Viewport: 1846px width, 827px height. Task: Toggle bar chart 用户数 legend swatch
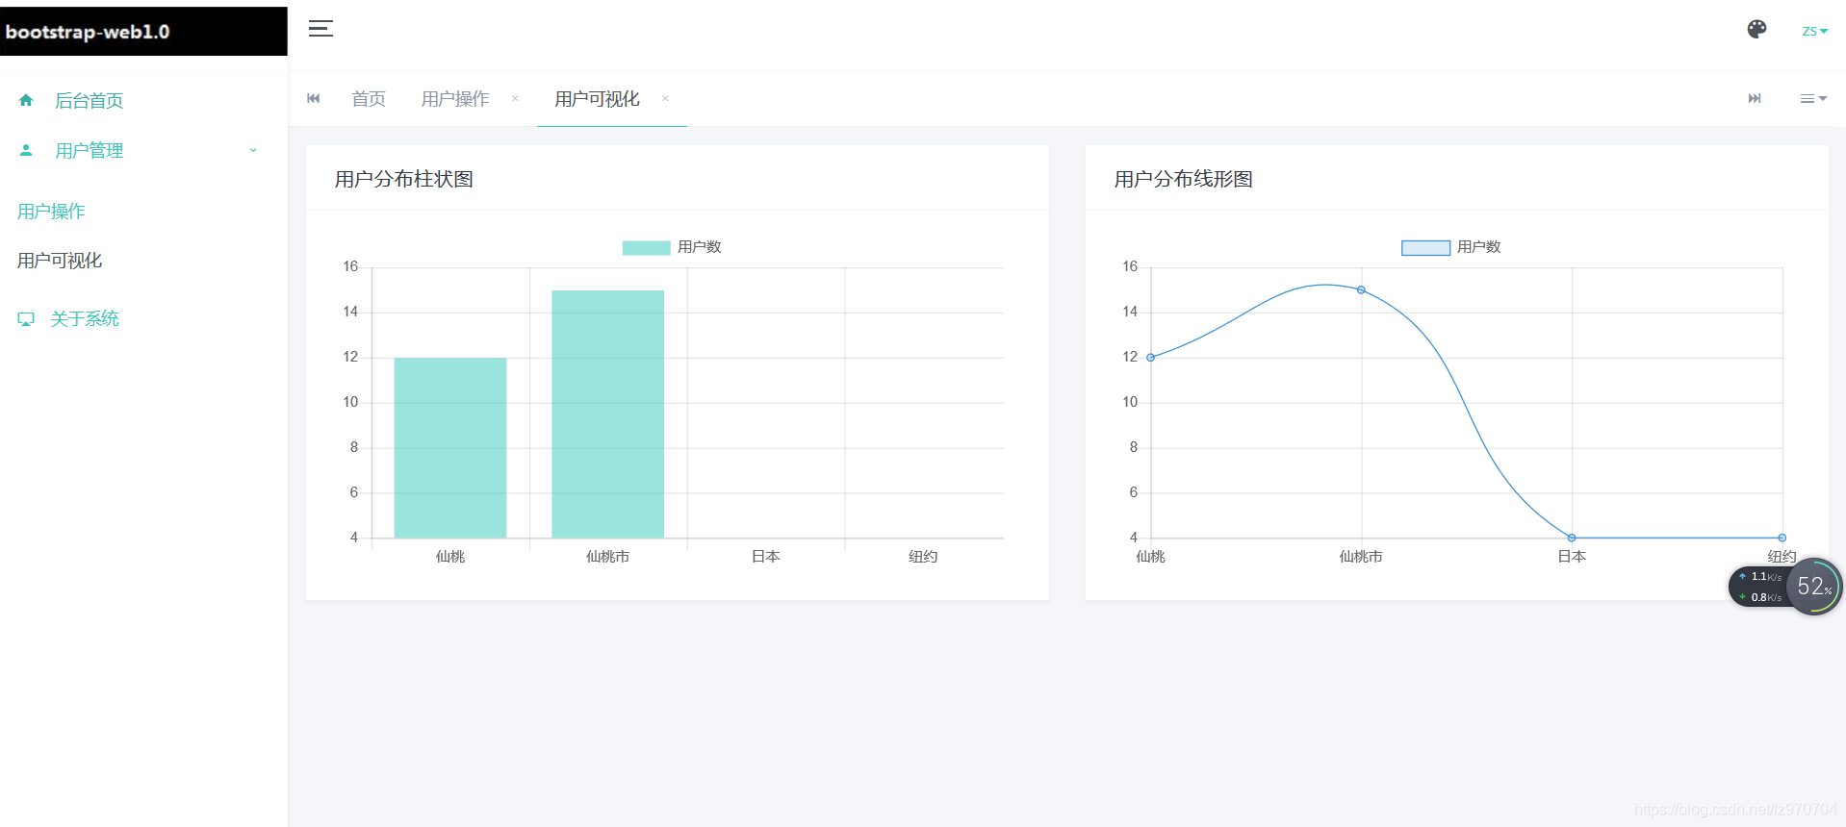[x=646, y=247]
